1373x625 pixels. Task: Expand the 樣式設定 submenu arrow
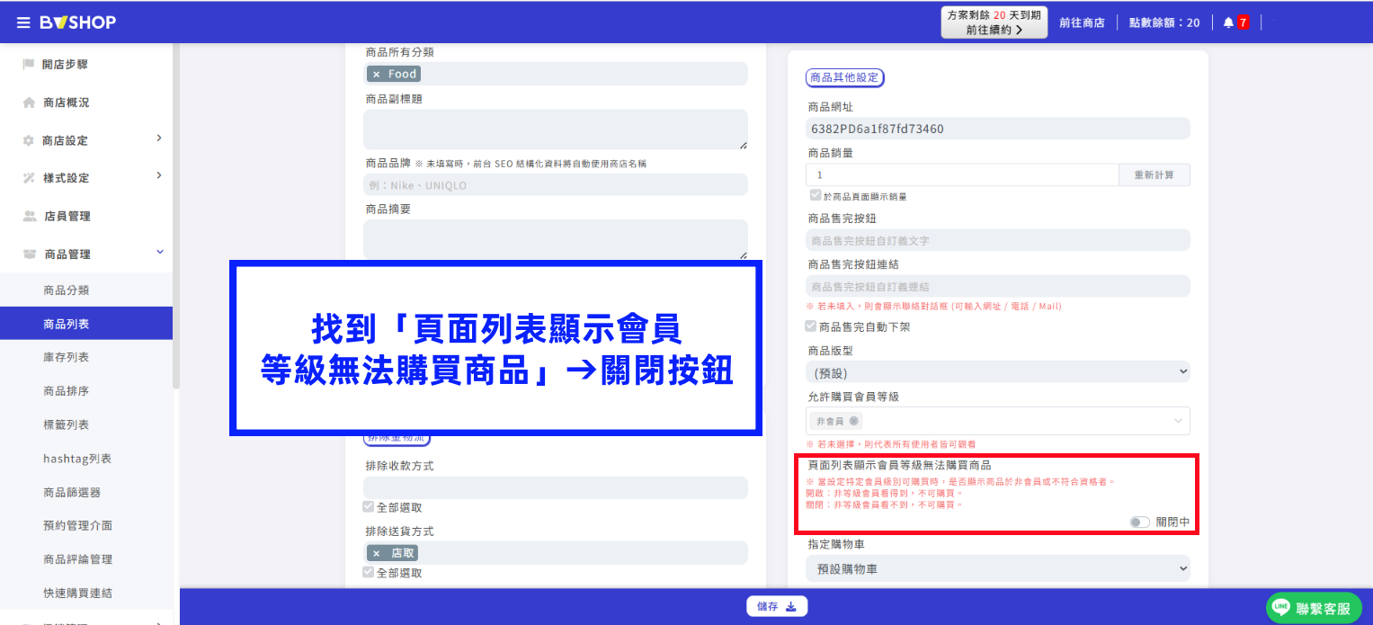click(159, 175)
